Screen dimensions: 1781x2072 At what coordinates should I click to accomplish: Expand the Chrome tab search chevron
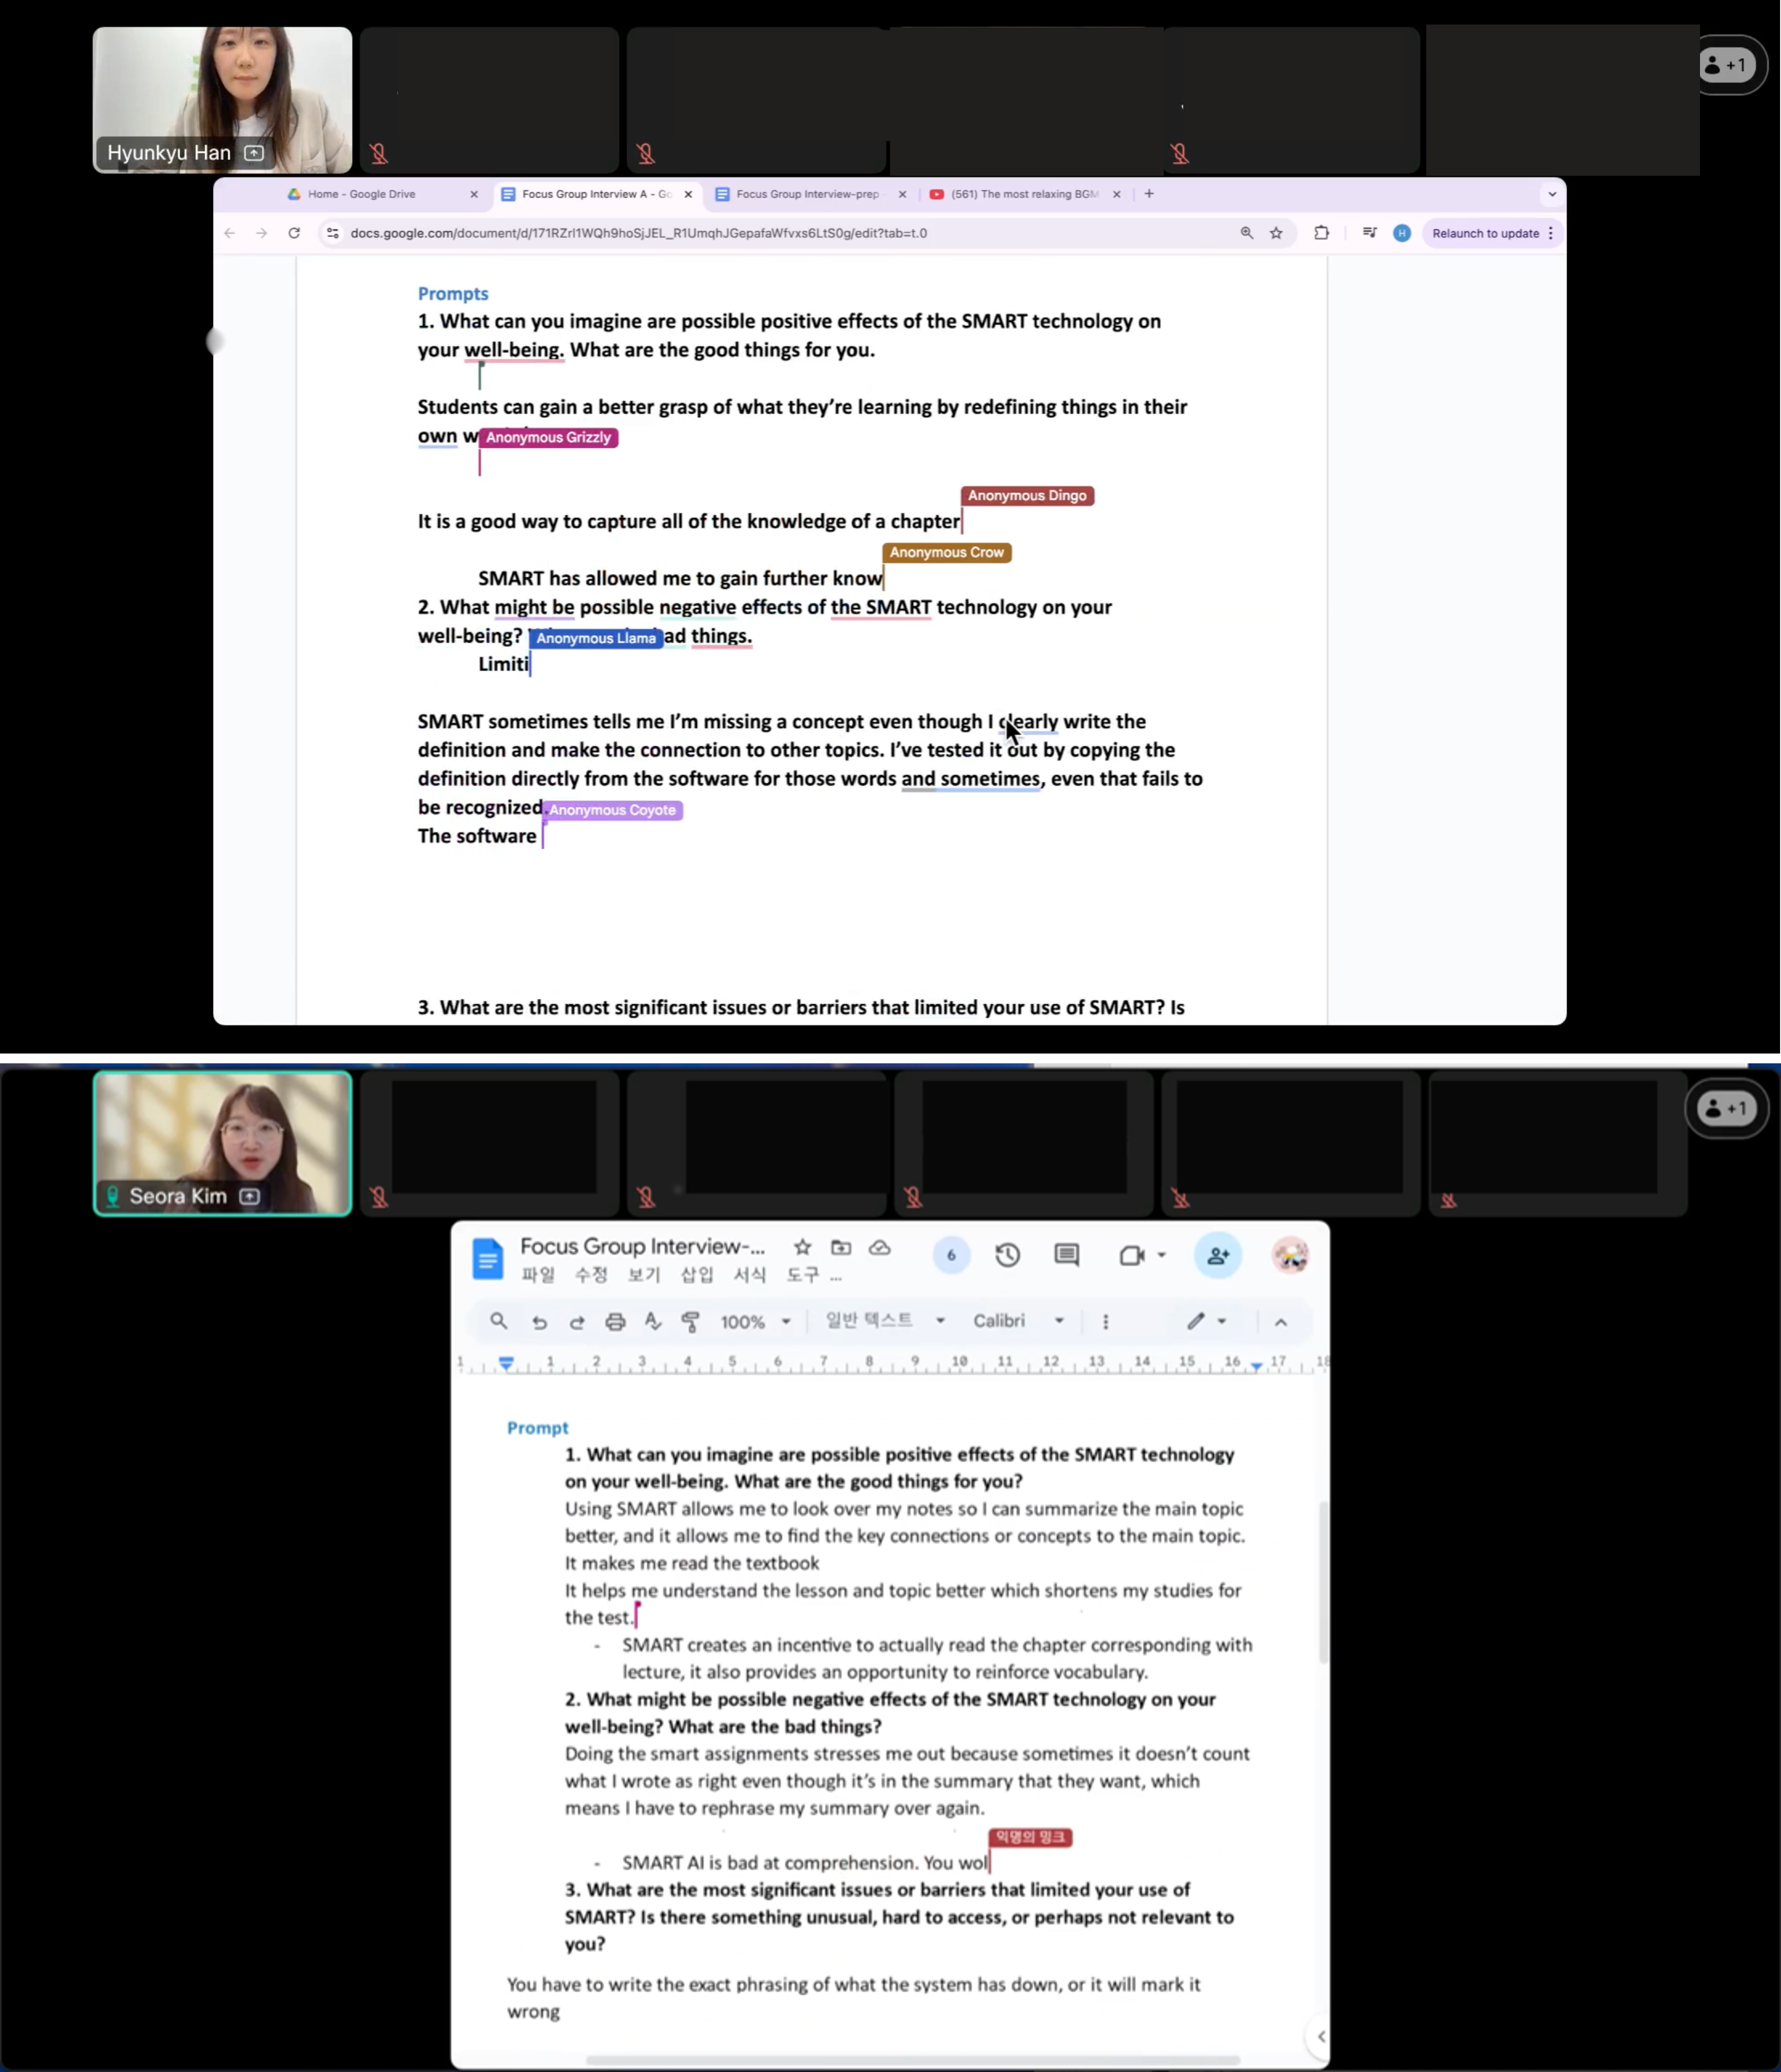(x=1552, y=194)
